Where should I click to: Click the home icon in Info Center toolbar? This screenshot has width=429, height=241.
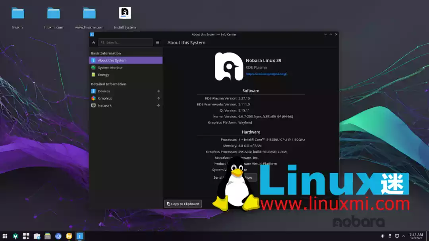(93, 42)
